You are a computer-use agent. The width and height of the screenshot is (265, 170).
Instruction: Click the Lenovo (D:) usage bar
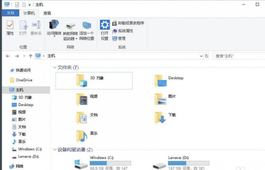[189, 163]
